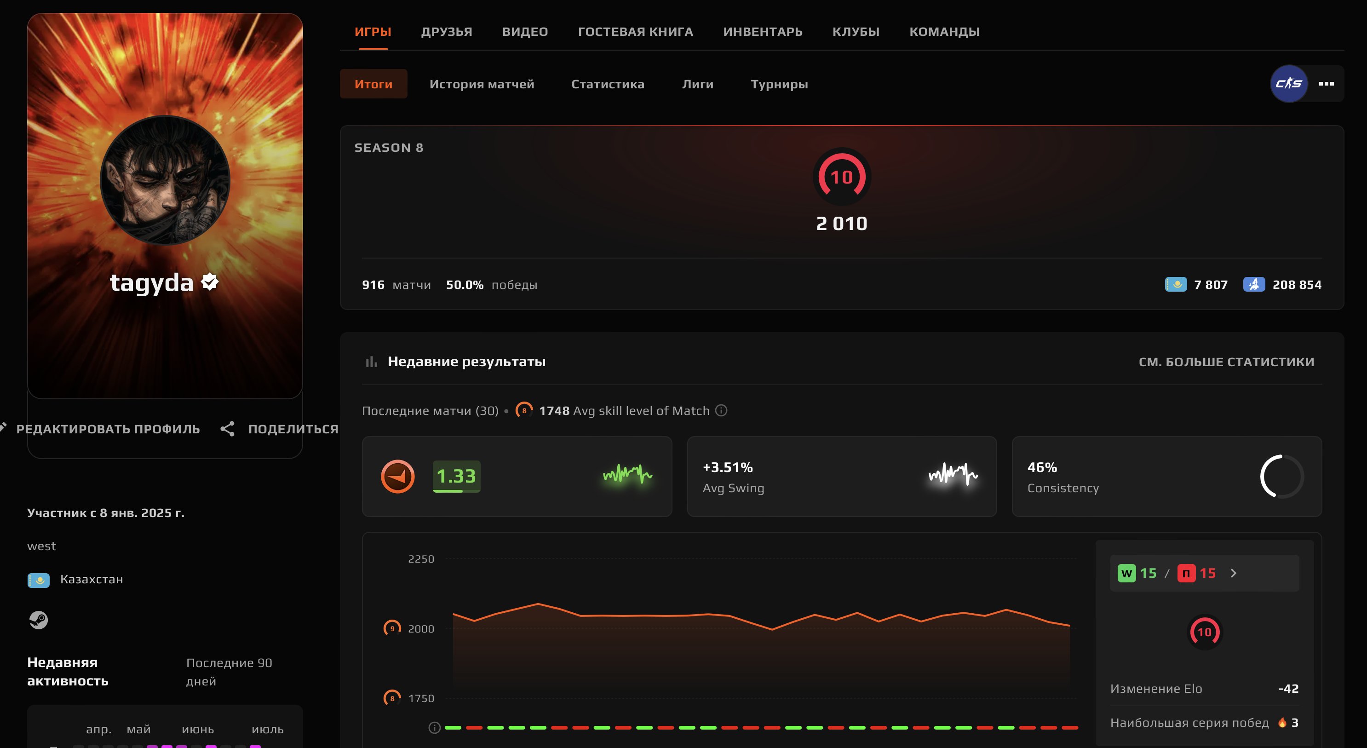This screenshot has height=748, width=1367.
Task: Click the level 8 badge near 1748
Action: point(524,410)
